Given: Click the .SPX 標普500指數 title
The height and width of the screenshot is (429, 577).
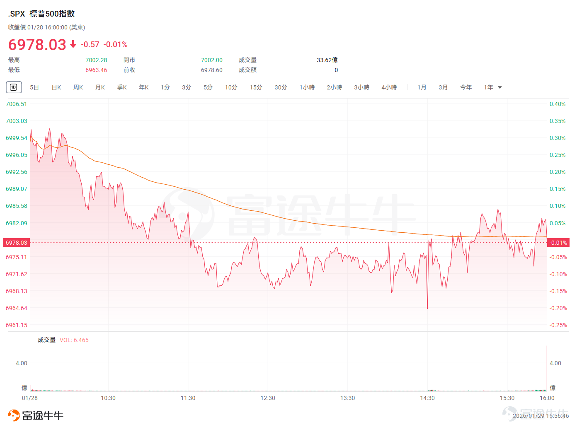Looking at the screenshot, I should point(41,14).
